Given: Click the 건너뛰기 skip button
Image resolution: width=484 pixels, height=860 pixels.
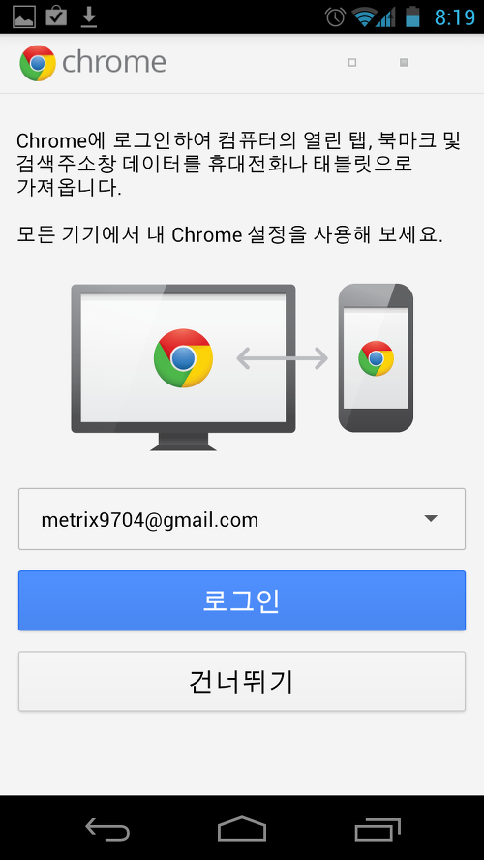Looking at the screenshot, I should (x=242, y=681).
